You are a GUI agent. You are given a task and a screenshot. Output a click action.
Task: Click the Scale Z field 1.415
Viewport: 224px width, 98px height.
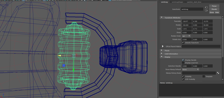point(208,29)
